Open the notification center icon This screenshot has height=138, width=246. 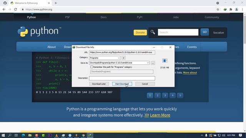[x=240, y=135]
